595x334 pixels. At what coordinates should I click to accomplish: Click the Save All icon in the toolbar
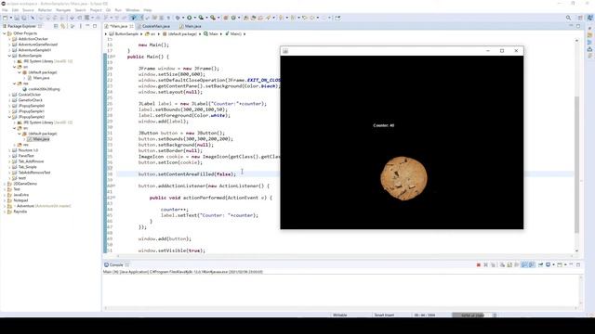coord(24,18)
